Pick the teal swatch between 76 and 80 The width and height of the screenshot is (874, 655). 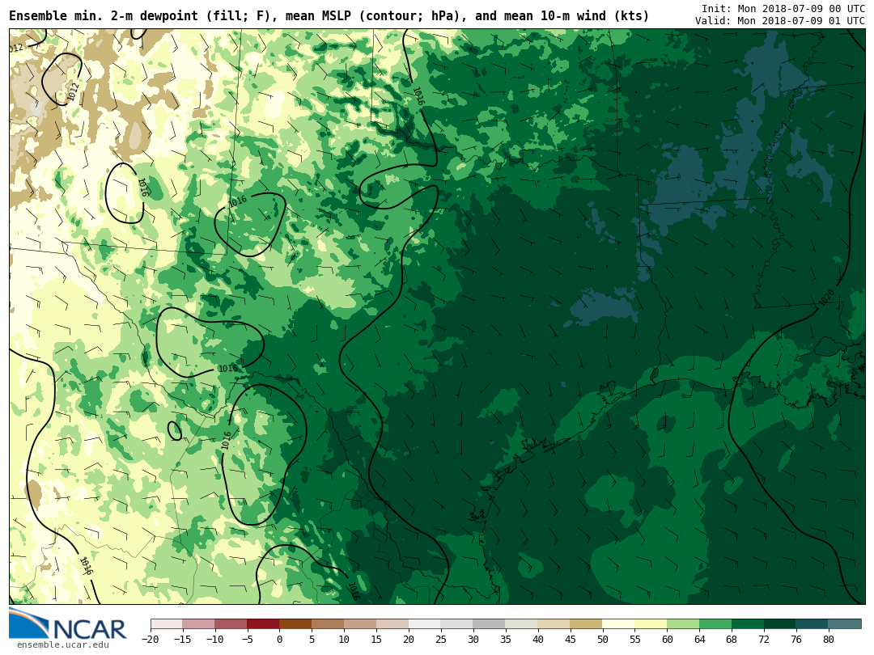812,623
